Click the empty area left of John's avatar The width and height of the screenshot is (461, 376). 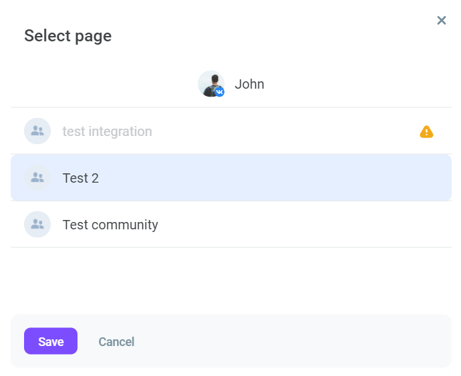[103, 84]
